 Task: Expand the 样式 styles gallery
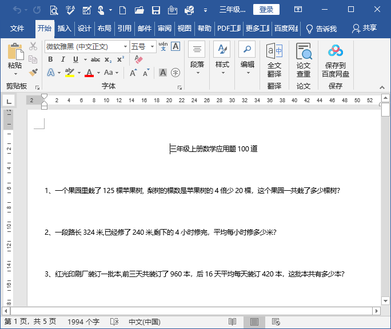222,59
